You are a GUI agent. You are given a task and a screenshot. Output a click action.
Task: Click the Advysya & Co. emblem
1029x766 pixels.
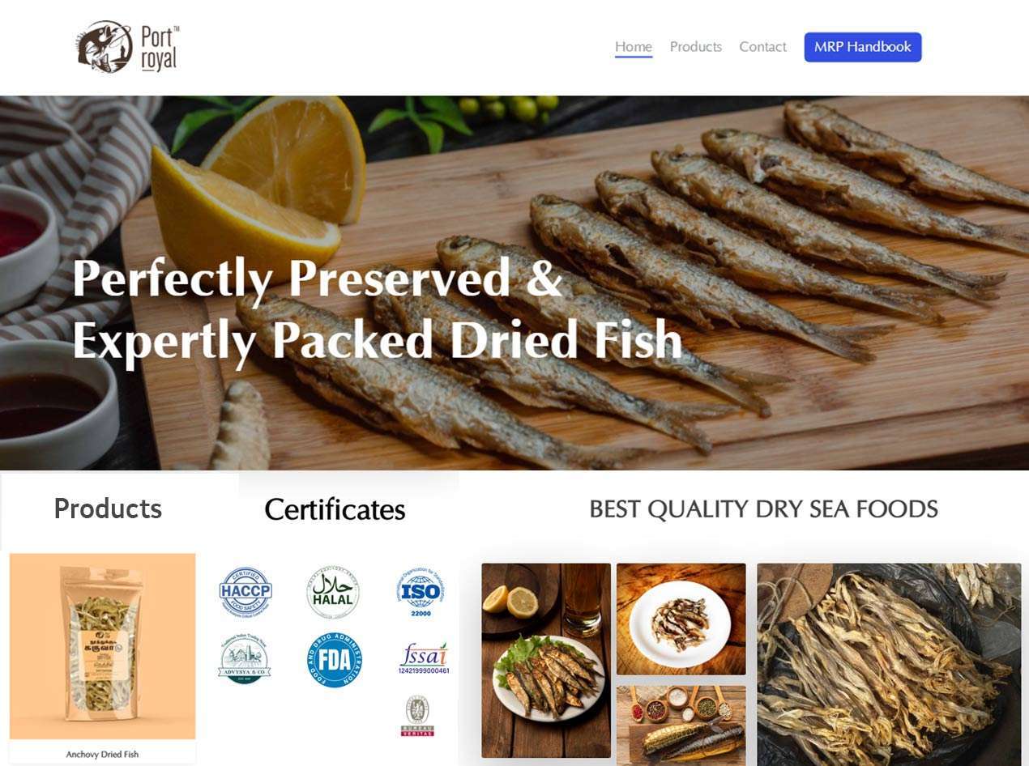coord(245,660)
